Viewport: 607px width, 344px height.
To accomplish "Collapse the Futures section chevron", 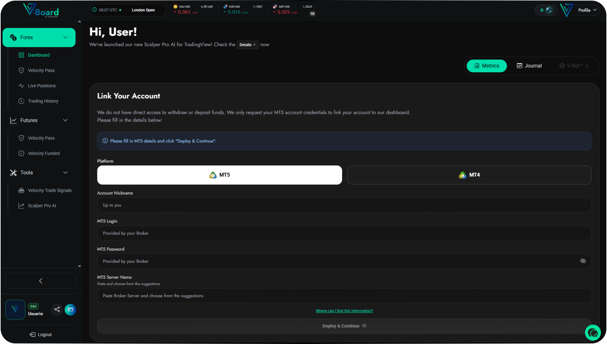I will (x=65, y=120).
